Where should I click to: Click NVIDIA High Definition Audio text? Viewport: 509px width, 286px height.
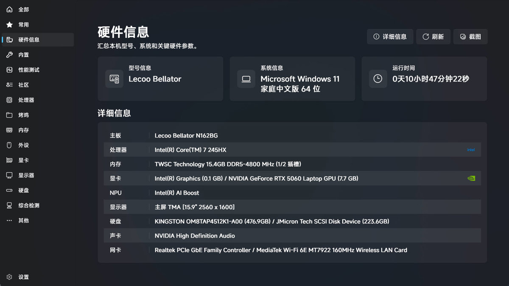[195, 236]
